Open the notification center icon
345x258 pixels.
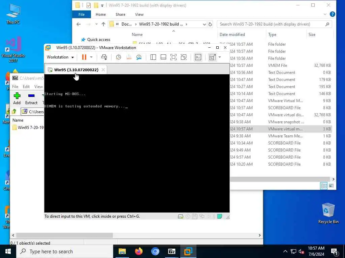pos(335,252)
